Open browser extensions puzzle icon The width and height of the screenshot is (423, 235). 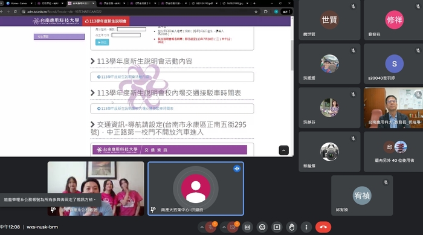click(x=266, y=11)
